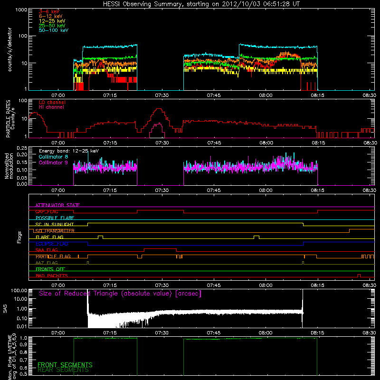The image size is (380, 380).
Task: Click the 0.9 value on livetime axis
Action: coord(24,345)
